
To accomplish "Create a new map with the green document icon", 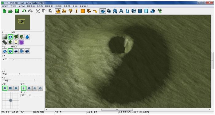I will 4,11.
